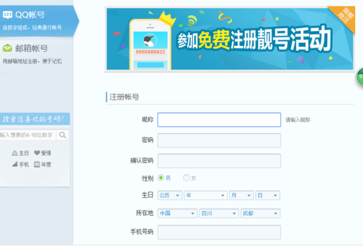
Task: Click the green circular badge at right edge
Action: tap(360, 77)
